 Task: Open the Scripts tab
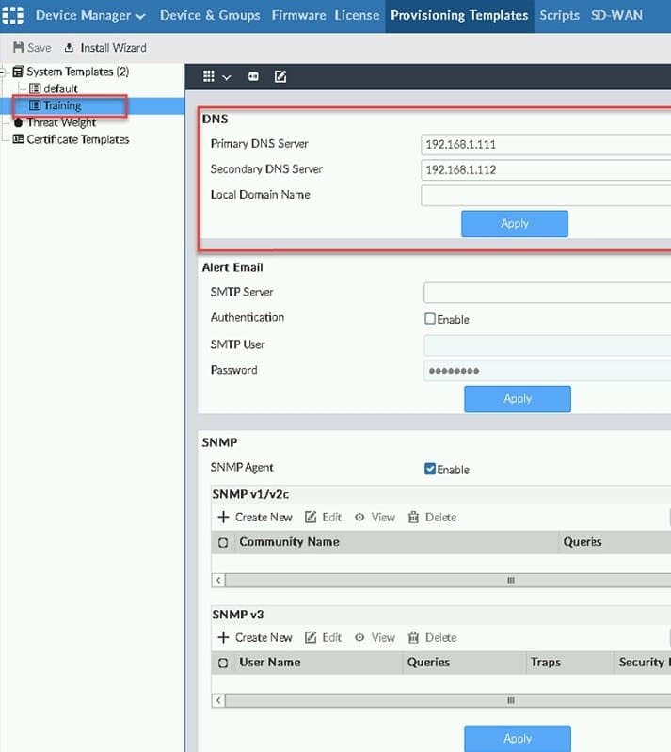(x=559, y=15)
